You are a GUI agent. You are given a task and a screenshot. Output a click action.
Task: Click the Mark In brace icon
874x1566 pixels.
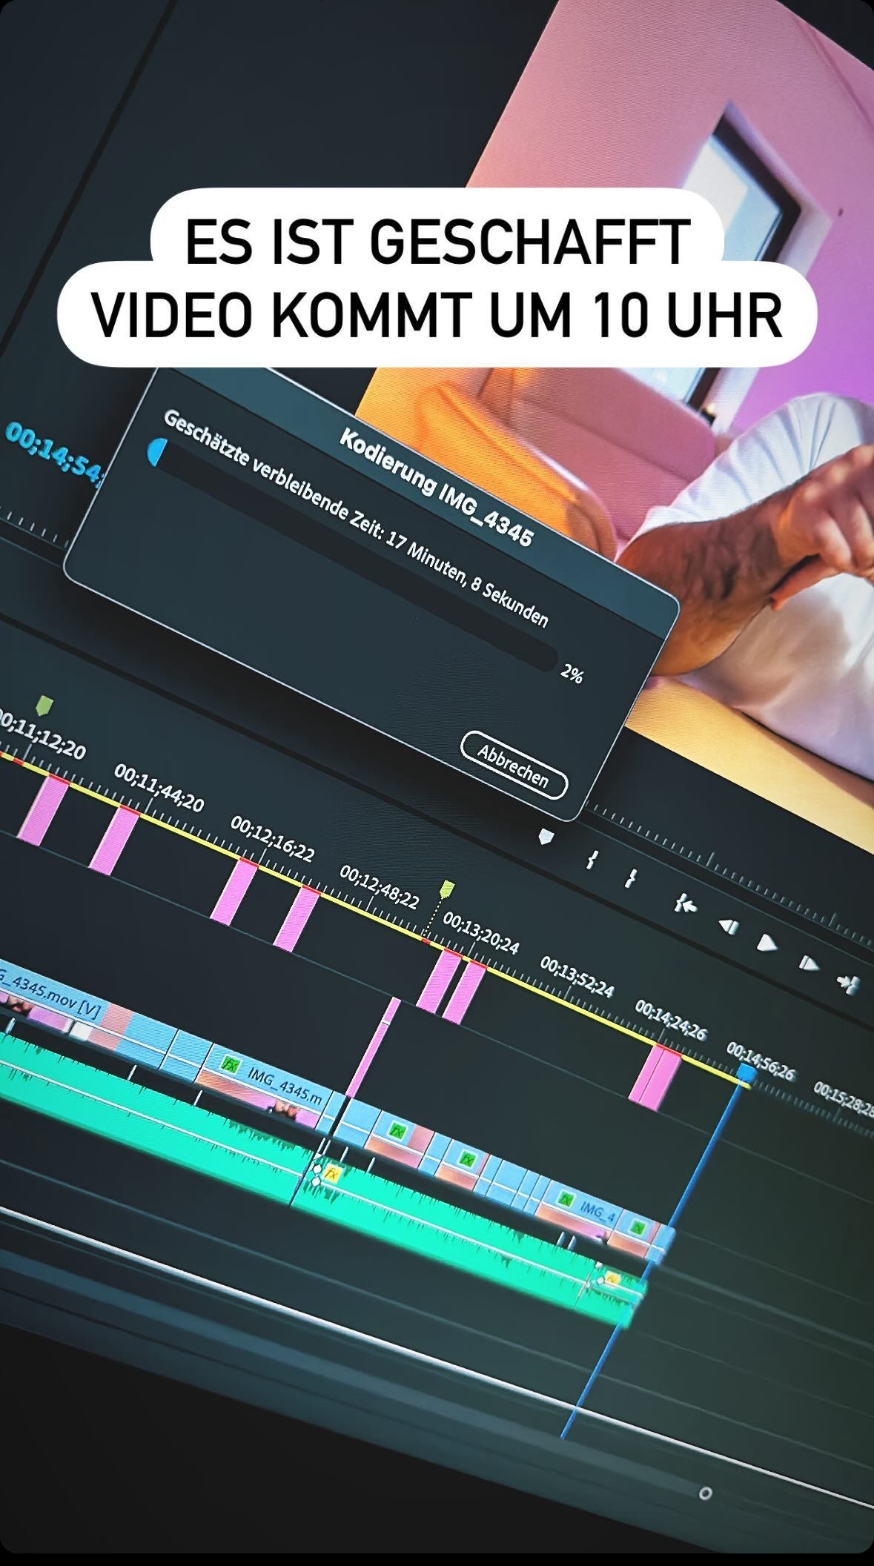tap(592, 859)
